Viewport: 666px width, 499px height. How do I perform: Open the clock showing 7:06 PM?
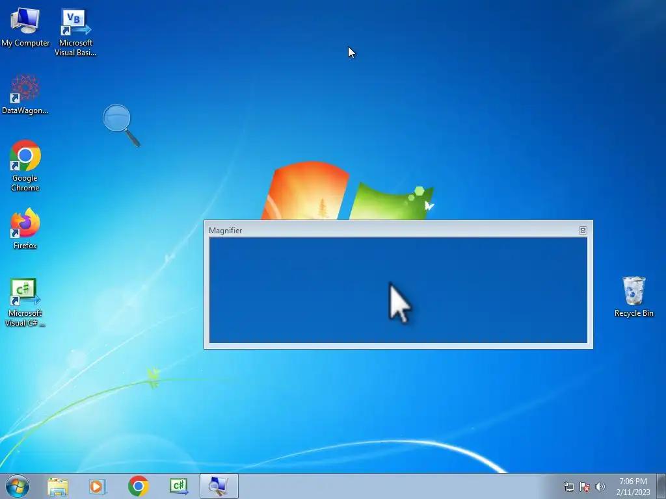tap(633, 487)
